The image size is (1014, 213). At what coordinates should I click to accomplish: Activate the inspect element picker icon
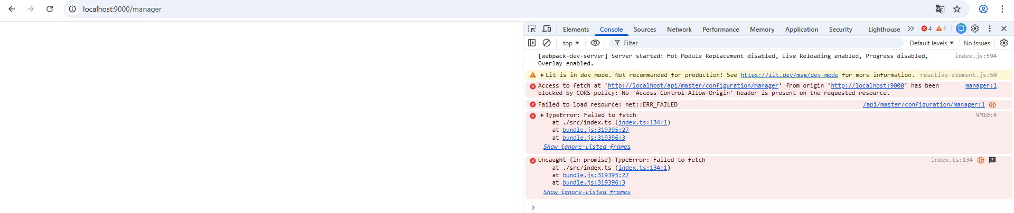coord(532,29)
